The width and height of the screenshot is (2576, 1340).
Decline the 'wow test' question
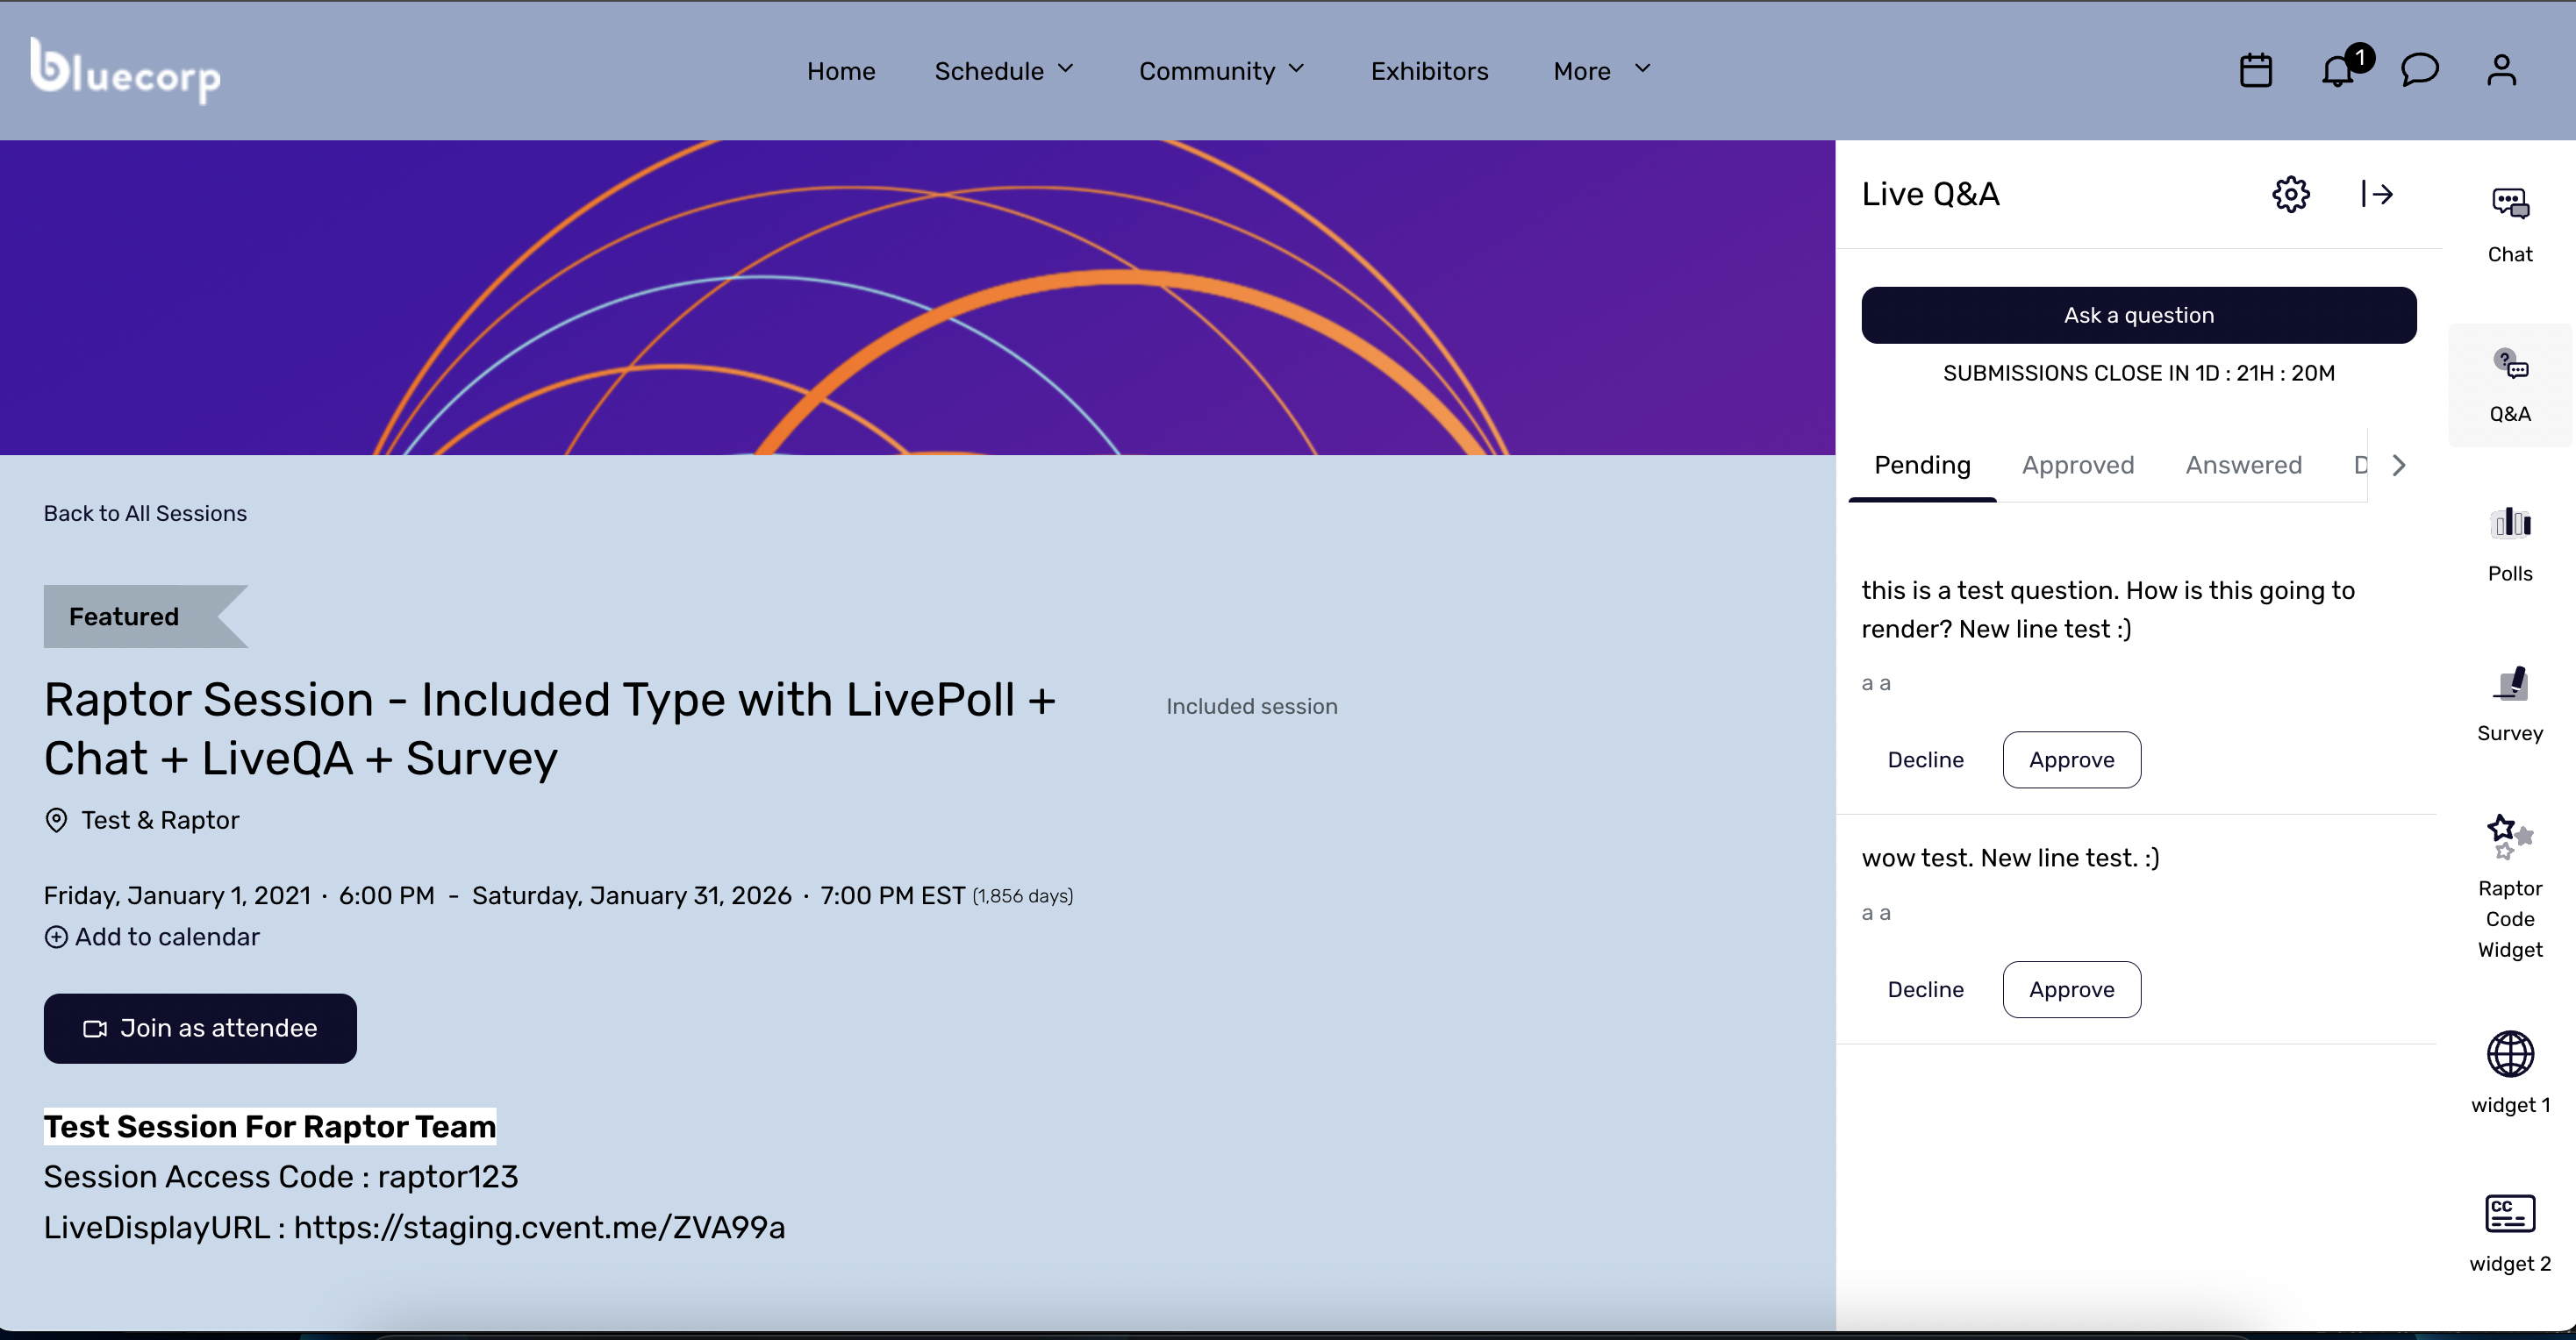[1925, 989]
